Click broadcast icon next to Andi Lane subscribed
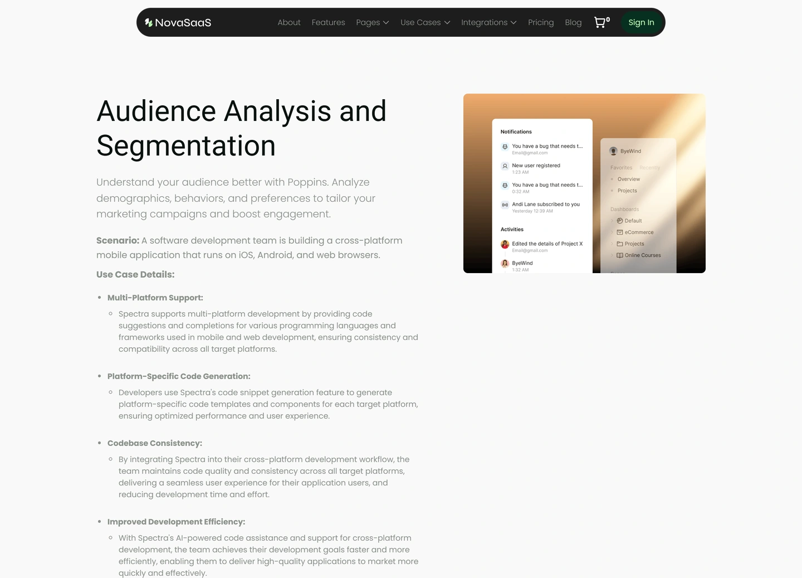 [x=505, y=205]
